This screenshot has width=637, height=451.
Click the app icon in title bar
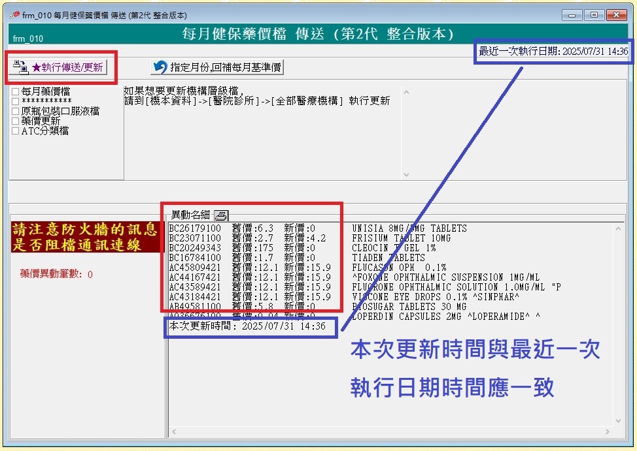coord(14,15)
